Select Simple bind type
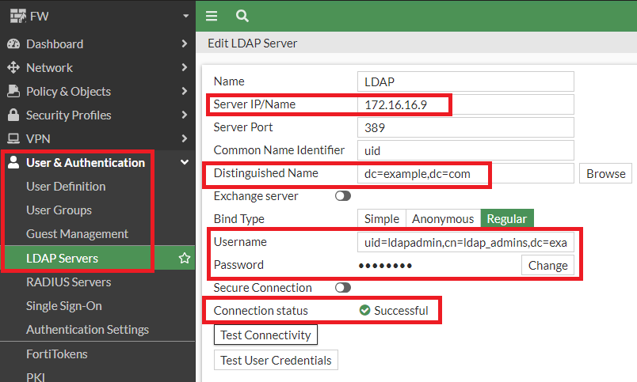 click(382, 218)
